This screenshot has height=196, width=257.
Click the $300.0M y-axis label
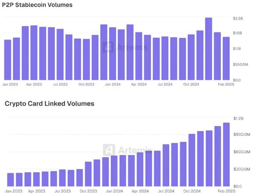point(241,169)
